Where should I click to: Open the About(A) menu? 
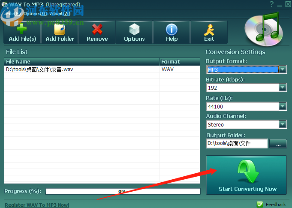[60, 14]
